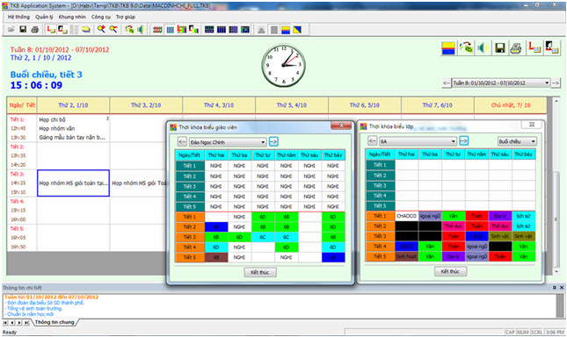Click the large teacher silhouette icon upper right
567x337 pixels.
pos(552,48)
